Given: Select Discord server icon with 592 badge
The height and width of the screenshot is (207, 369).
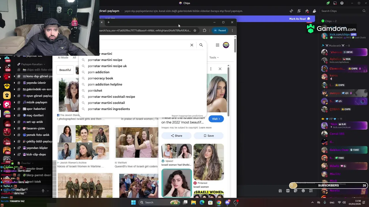Looking at the screenshot, I should (7, 114).
